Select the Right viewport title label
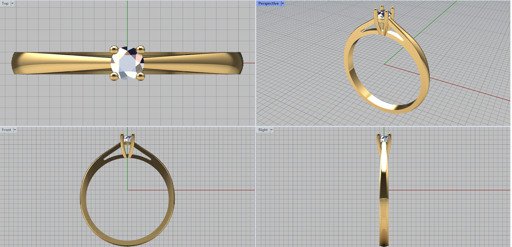 click(x=263, y=130)
